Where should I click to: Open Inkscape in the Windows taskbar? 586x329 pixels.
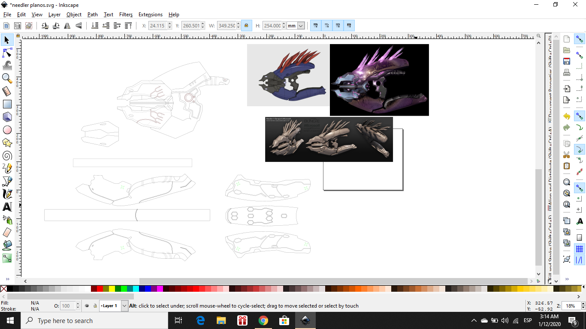pos(305,320)
